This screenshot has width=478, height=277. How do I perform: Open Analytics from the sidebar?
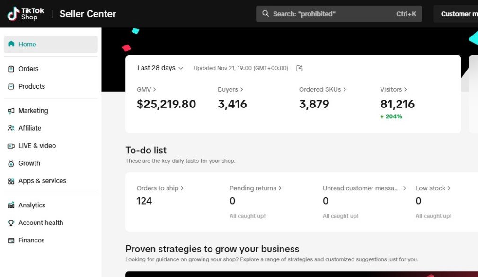pos(32,205)
